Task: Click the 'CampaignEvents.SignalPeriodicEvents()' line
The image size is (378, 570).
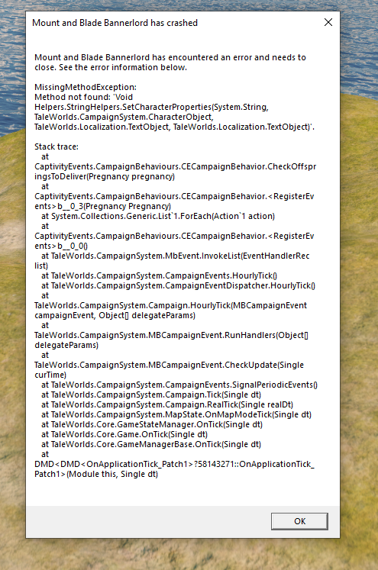Action: tap(179, 385)
